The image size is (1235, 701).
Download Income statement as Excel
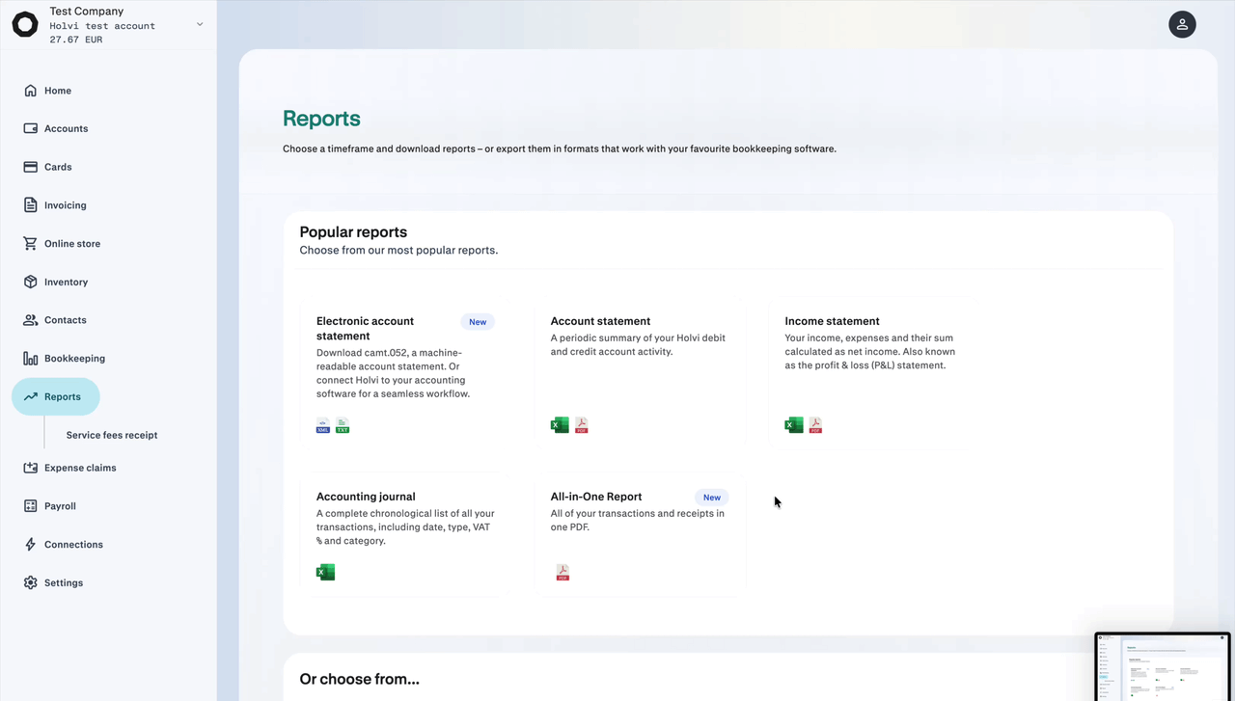[794, 425]
